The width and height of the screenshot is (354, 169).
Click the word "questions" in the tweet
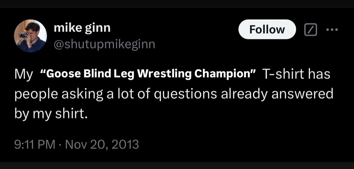click(186, 94)
